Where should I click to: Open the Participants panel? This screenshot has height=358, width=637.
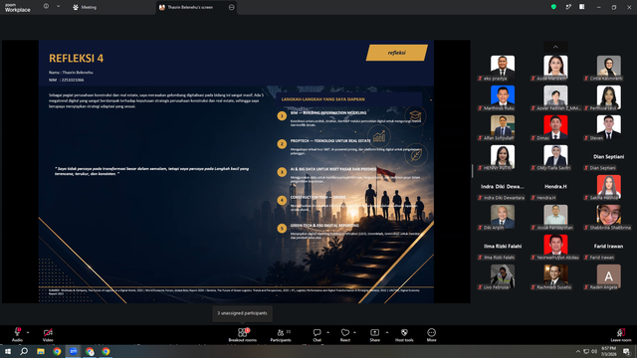point(281,335)
